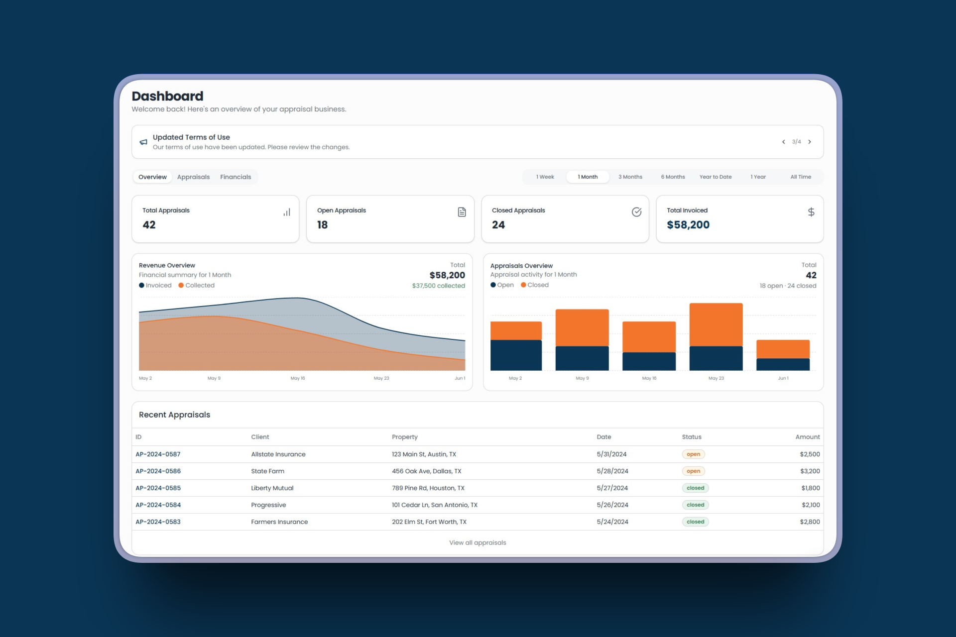Click the Client column header
The height and width of the screenshot is (637, 956).
click(x=260, y=436)
